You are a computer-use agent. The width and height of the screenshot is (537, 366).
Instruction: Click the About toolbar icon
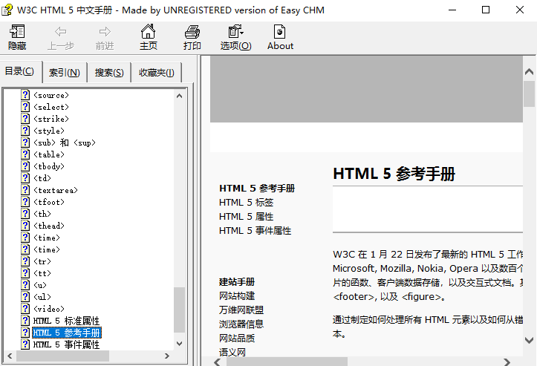click(280, 37)
